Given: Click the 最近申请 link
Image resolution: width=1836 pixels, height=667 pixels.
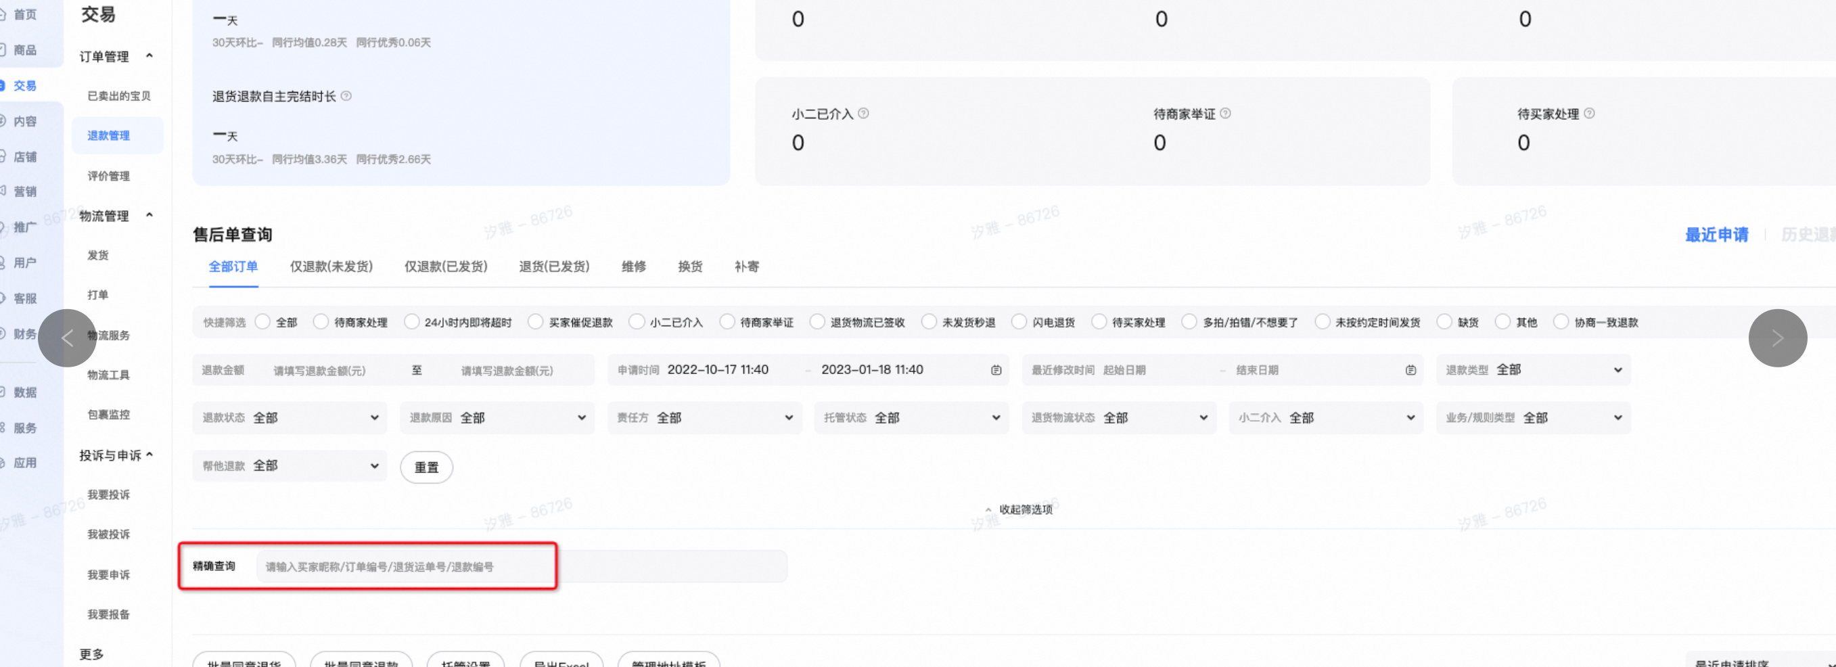Looking at the screenshot, I should click(x=1716, y=235).
